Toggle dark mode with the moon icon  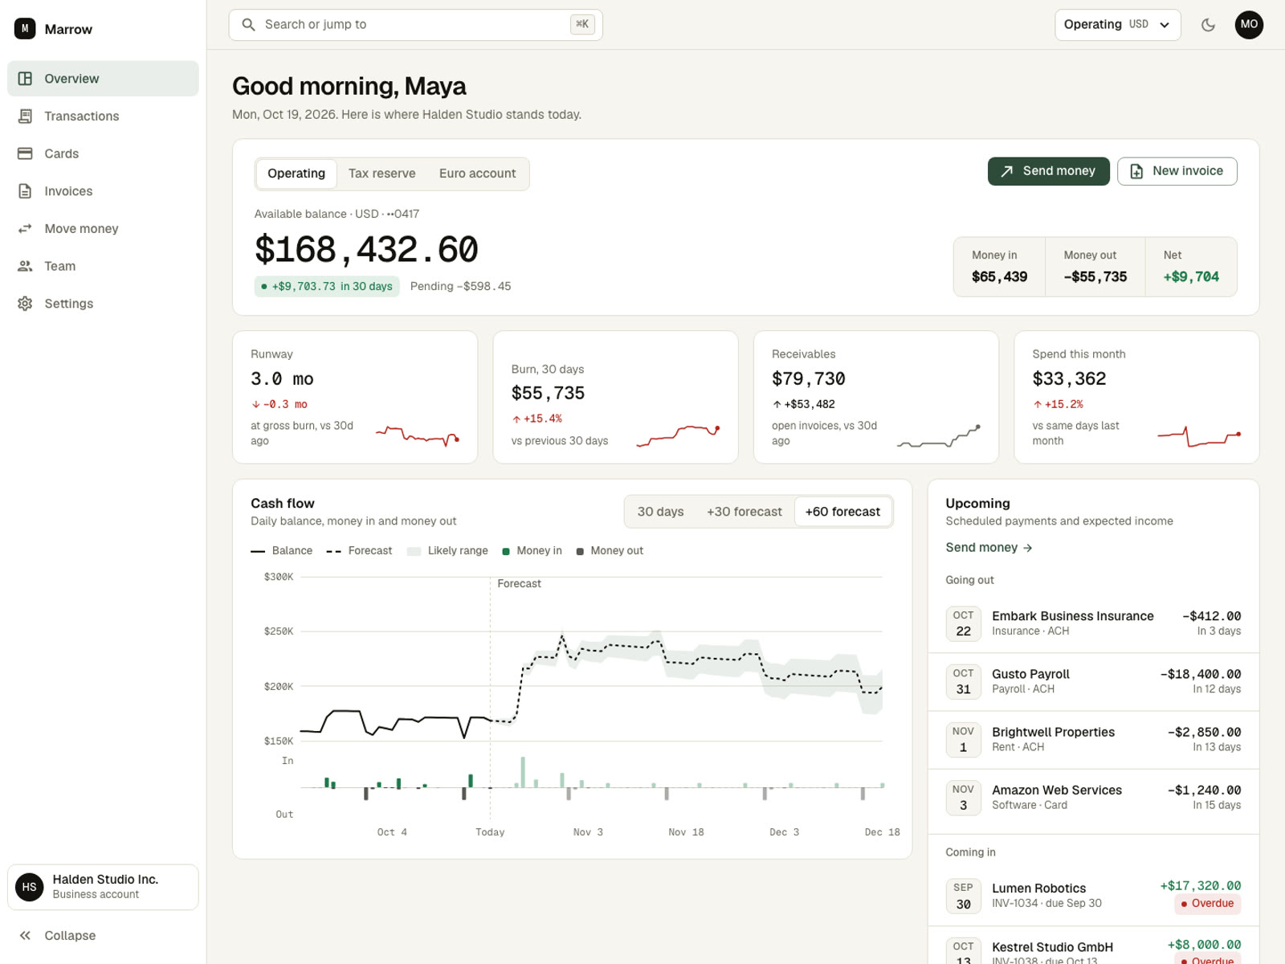1208,25
